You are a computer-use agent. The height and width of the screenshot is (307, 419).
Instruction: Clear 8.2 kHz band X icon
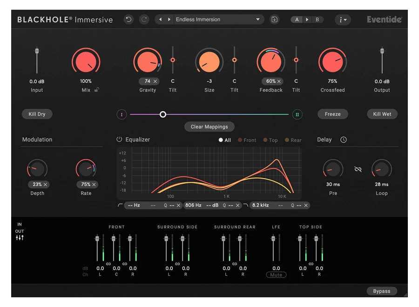306,205
